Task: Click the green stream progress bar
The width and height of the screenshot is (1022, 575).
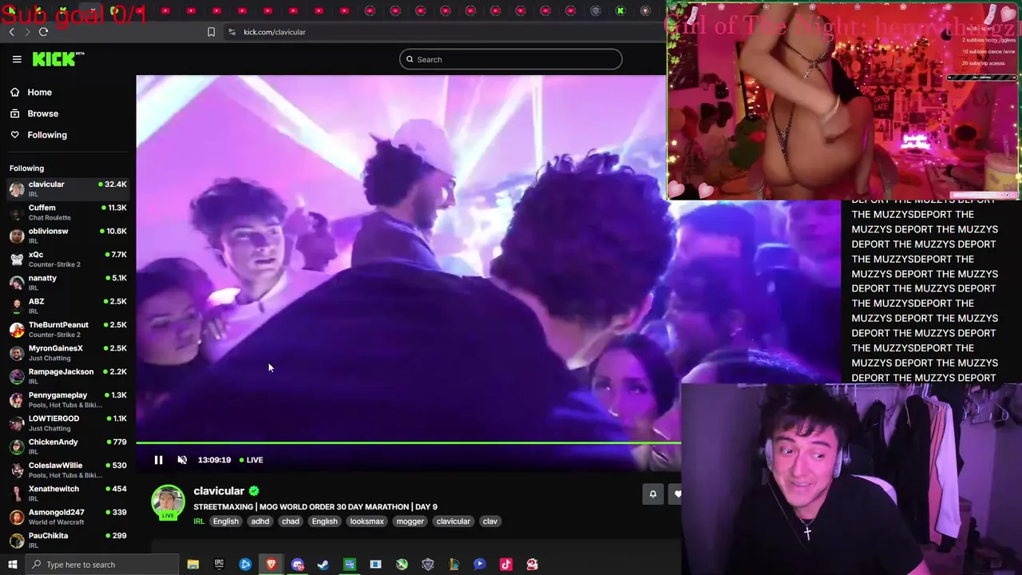Action: 408,442
